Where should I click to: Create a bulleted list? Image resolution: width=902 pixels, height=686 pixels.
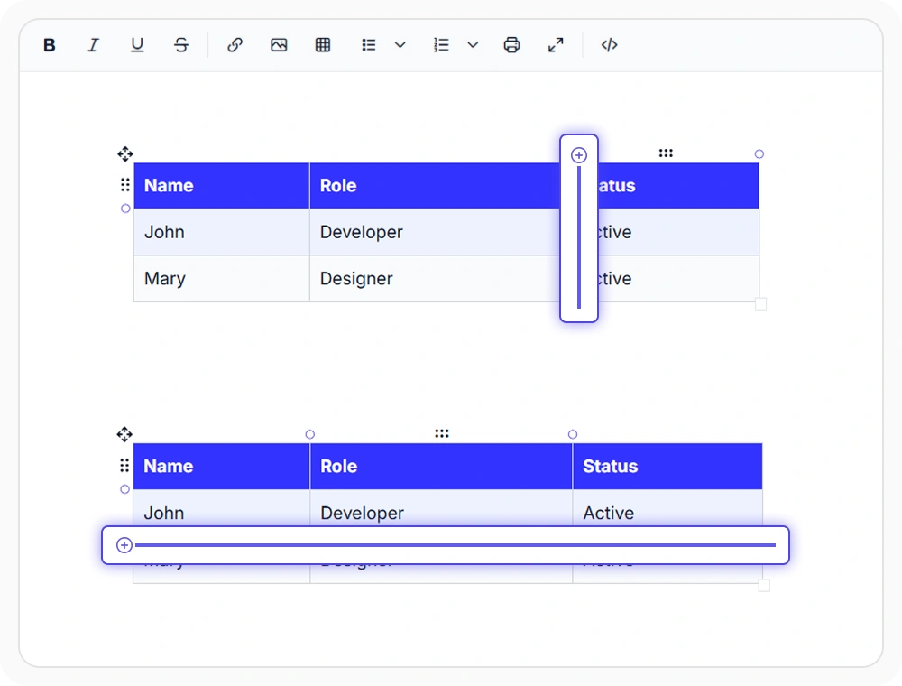coord(369,45)
